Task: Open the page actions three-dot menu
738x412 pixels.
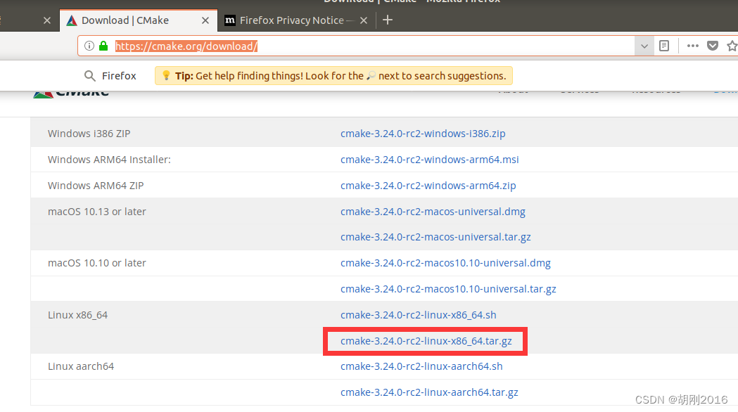Action: tap(693, 46)
